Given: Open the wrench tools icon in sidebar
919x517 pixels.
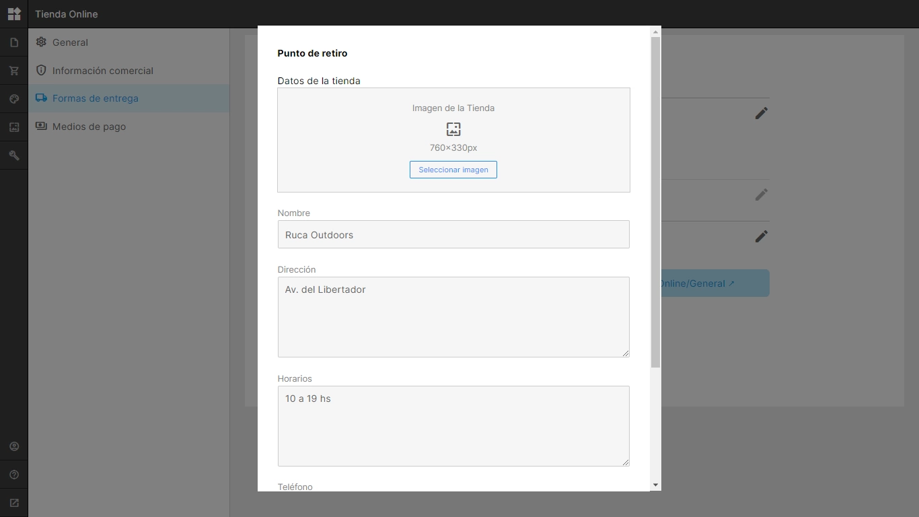Looking at the screenshot, I should point(14,156).
